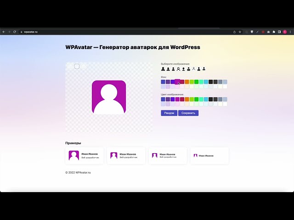Choose the second avatar silhouette image
Viewport: 294px width, 220px height.
[x=168, y=69]
